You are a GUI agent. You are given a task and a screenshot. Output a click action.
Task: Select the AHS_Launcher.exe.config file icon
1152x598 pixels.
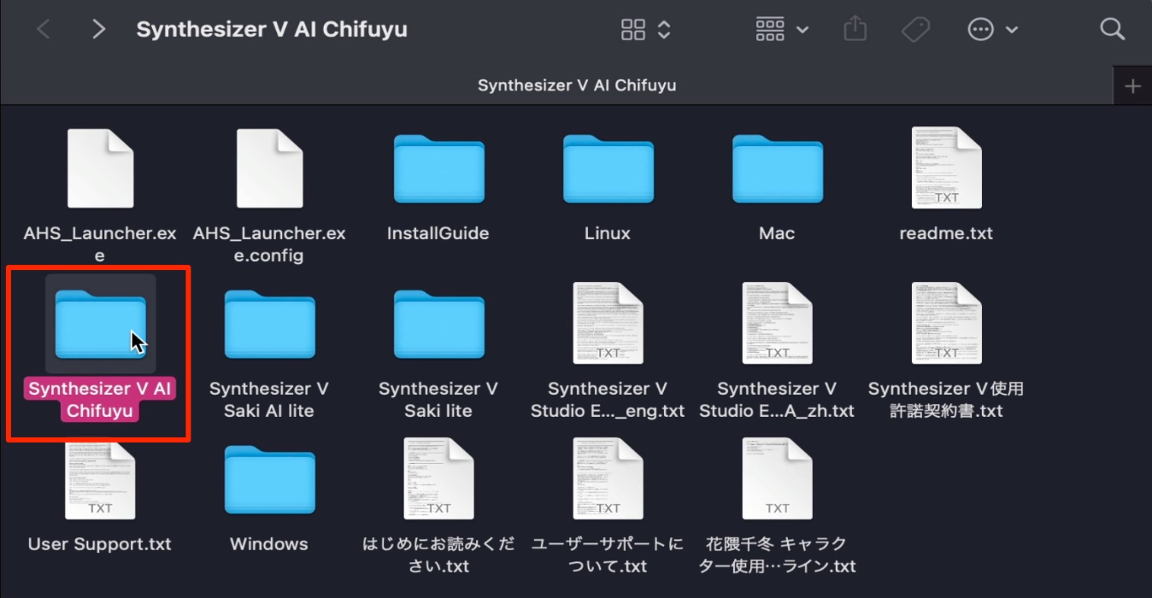pos(269,168)
